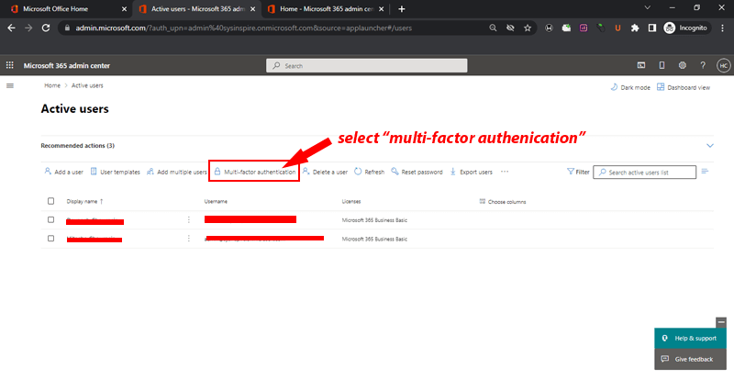Open User templates
Screen dimensions: 734x391
(116, 172)
